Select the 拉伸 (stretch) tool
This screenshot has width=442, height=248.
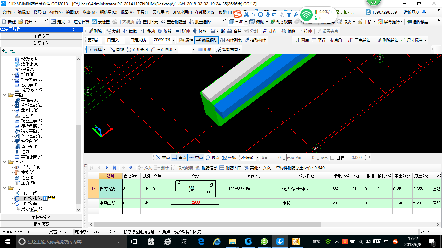(305, 31)
